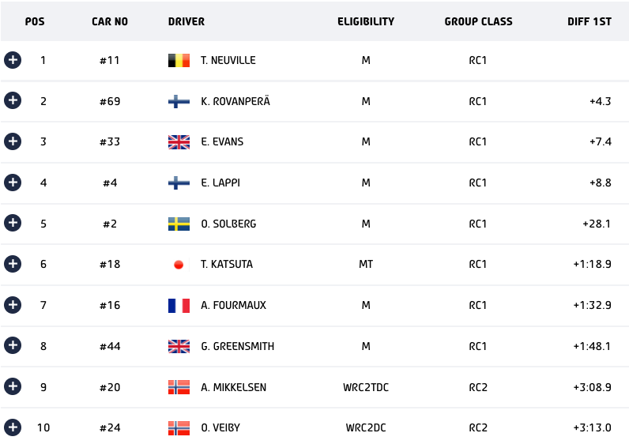Click Sweden flag beside Solberg
The height and width of the screenshot is (448, 629).
(x=179, y=224)
